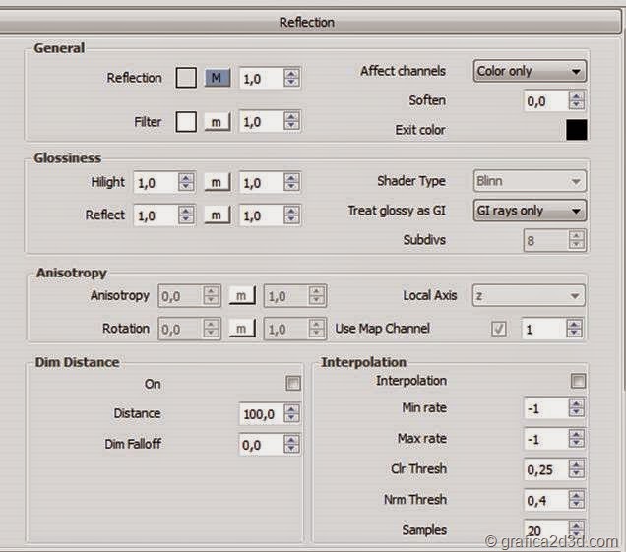
Task: Pick the Reflection color swatch
Action: click(x=186, y=78)
